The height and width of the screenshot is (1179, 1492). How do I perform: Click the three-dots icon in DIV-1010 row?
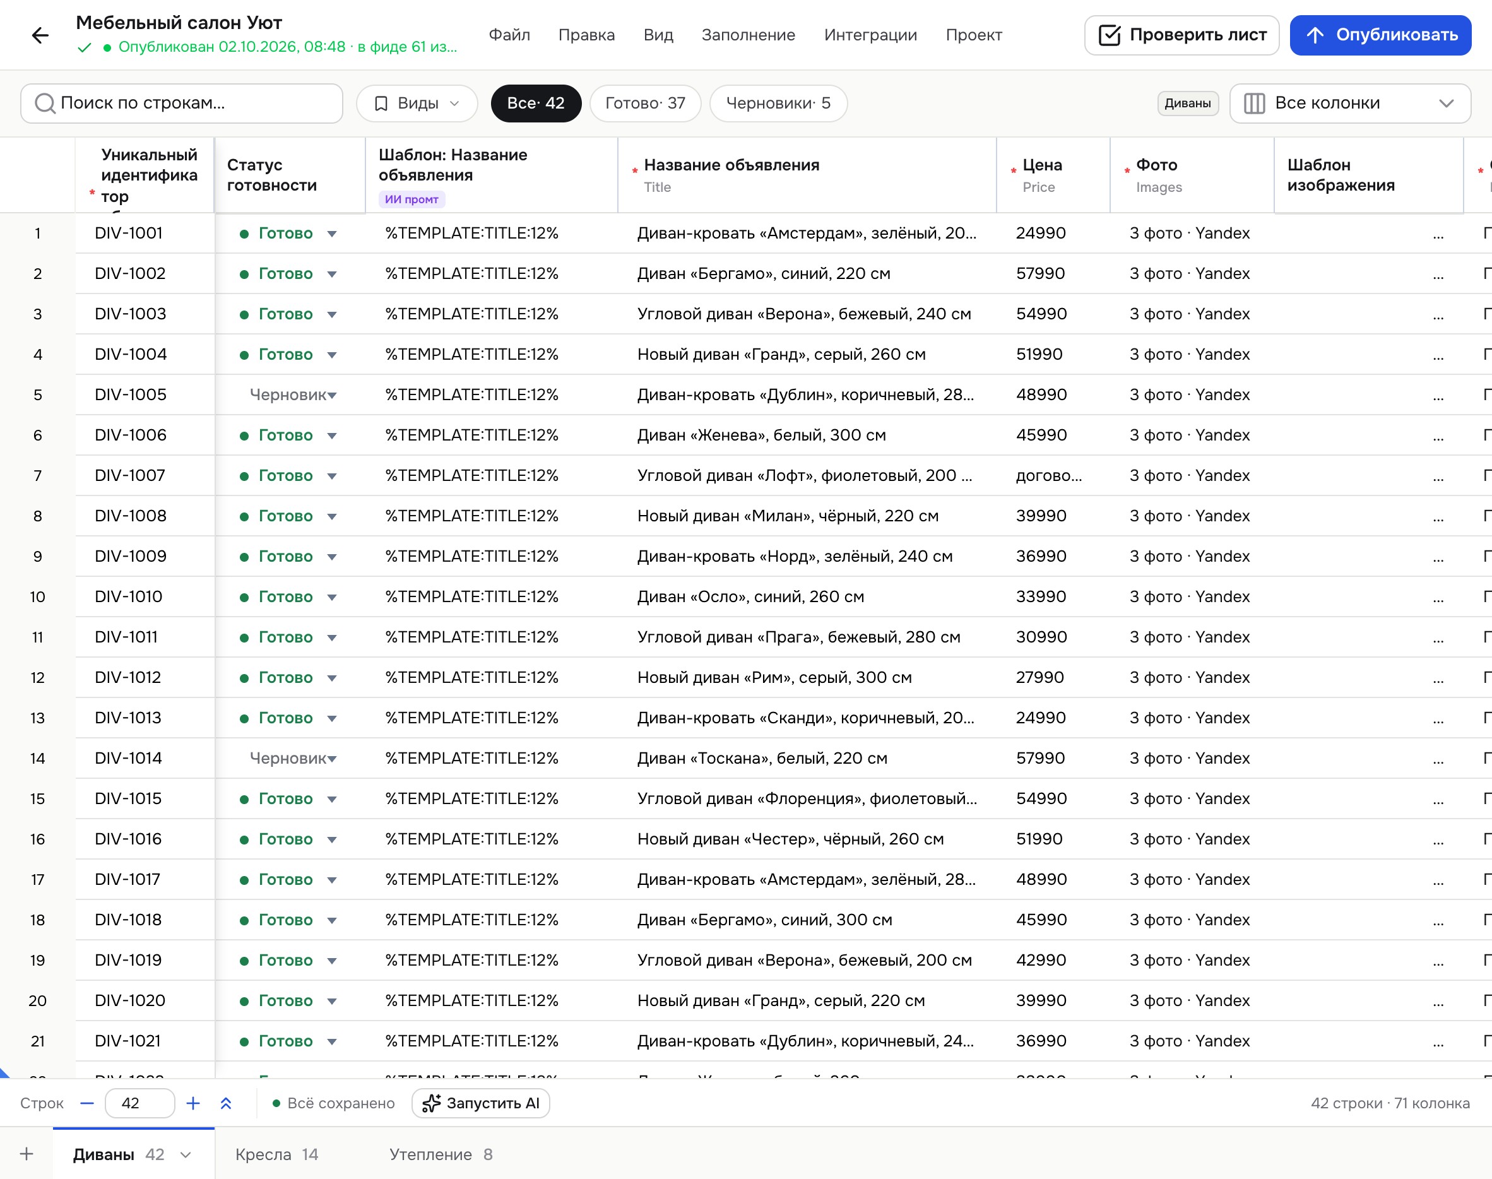[1438, 598]
